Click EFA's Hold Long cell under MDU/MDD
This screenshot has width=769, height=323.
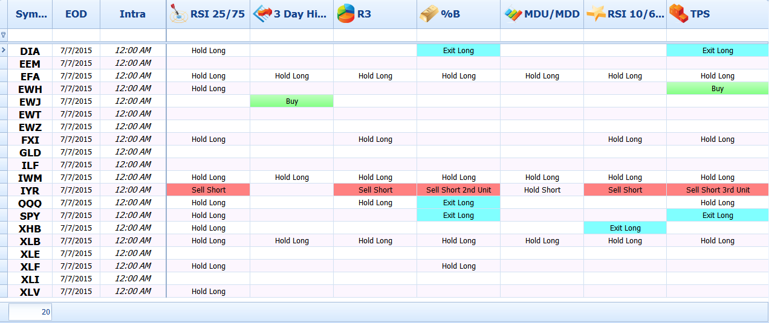542,76
